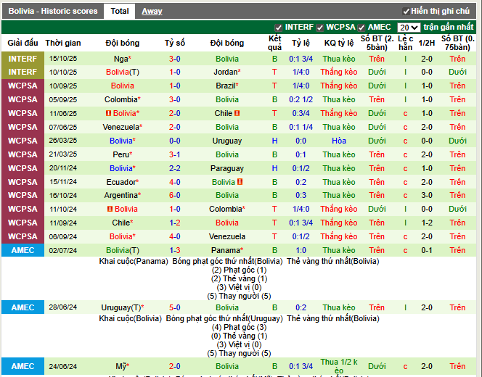Image resolution: width=482 pixels, height=377 pixels.
Task: Click odds 1:0 on Panama row
Action: pos(301,250)
